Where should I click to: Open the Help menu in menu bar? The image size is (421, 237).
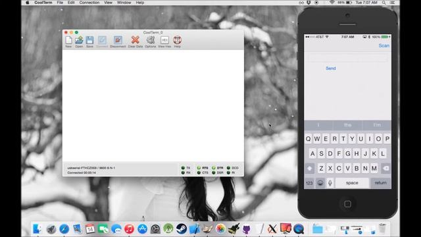pyautogui.click(x=140, y=3)
